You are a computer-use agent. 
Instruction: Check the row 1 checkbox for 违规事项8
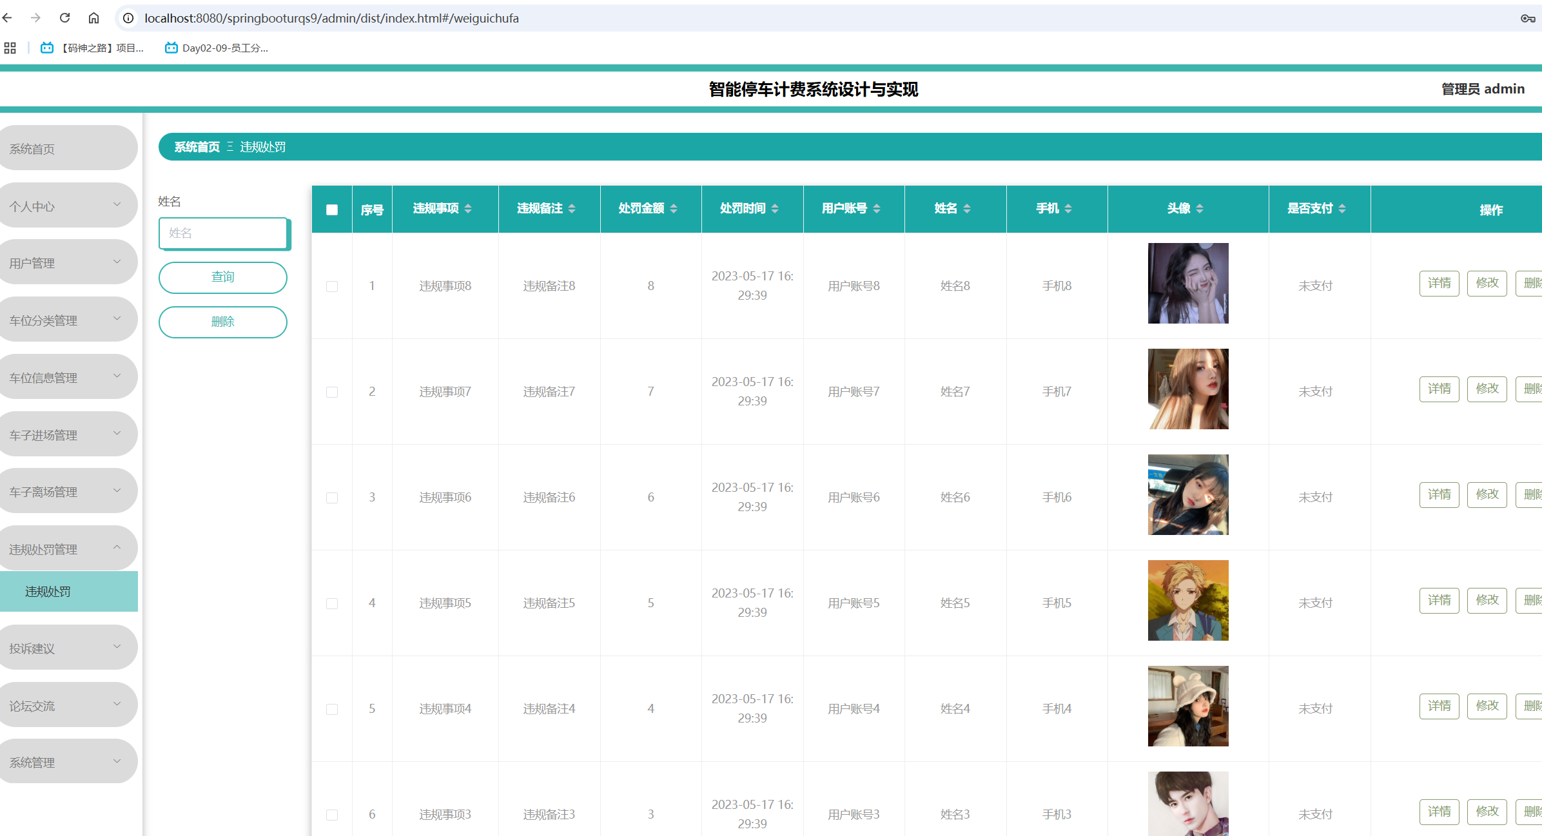(332, 286)
